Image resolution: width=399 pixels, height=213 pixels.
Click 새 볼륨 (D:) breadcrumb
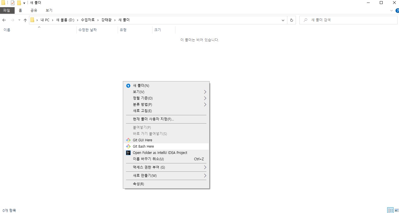[65, 20]
